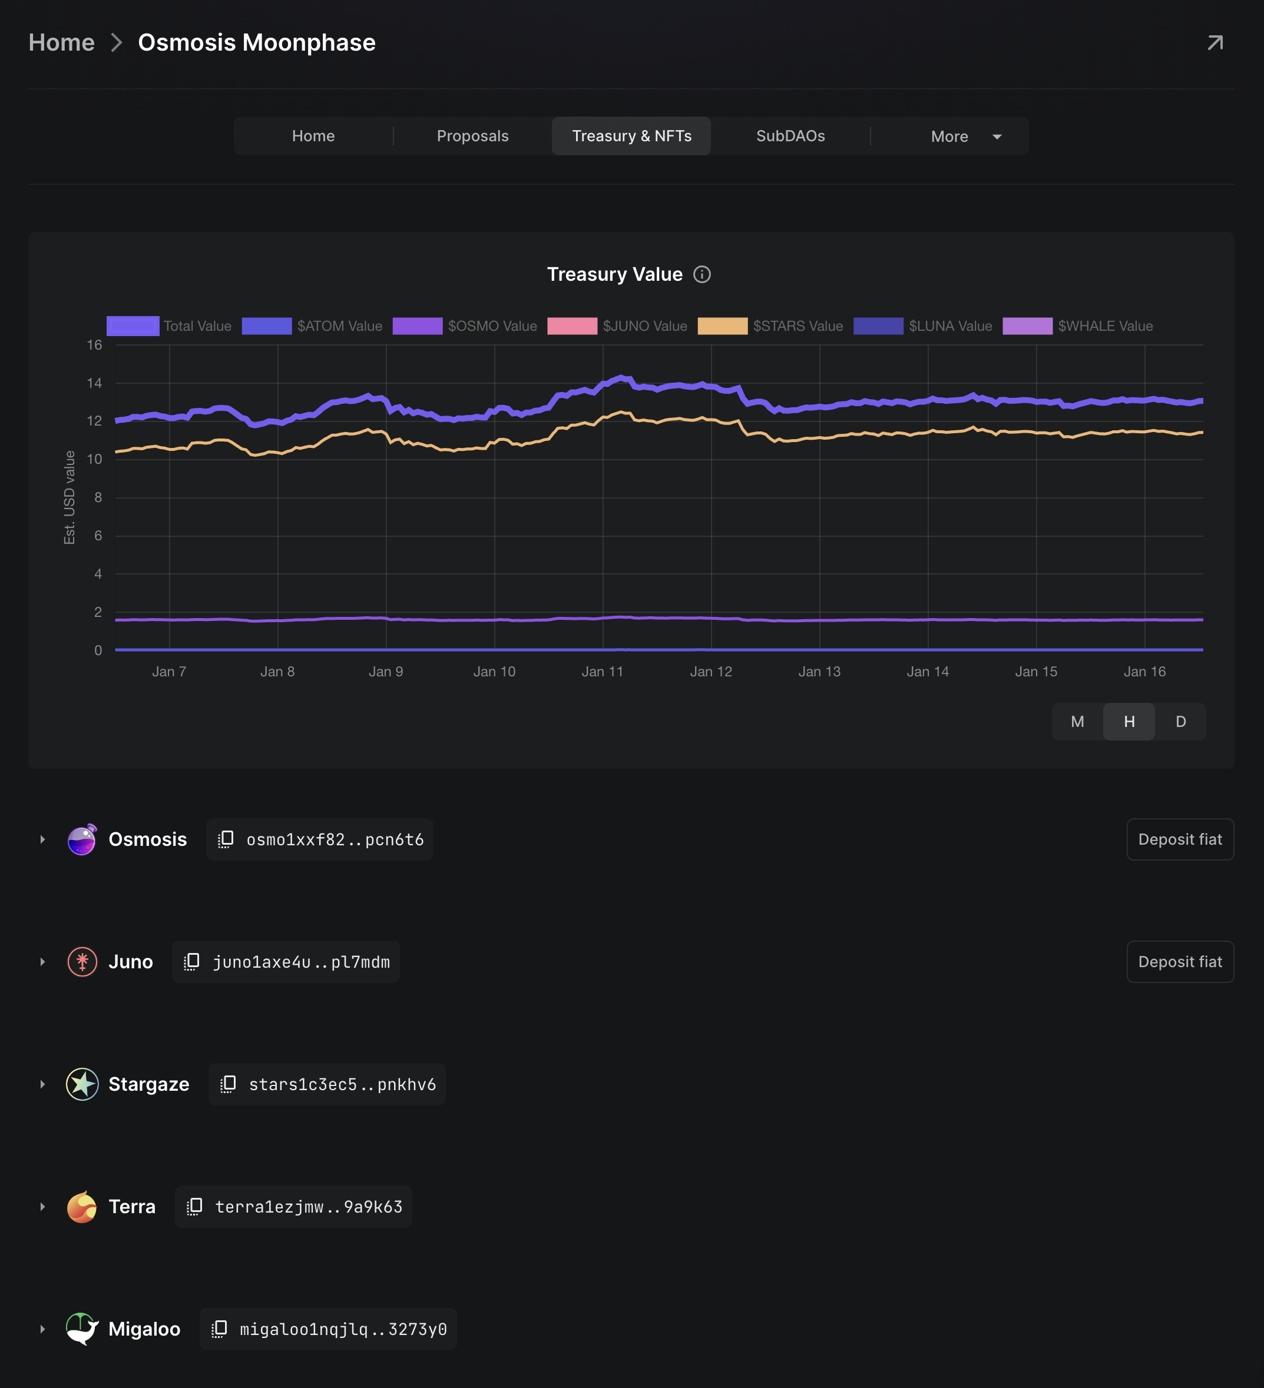Switch to the Proposals tab

click(x=472, y=137)
